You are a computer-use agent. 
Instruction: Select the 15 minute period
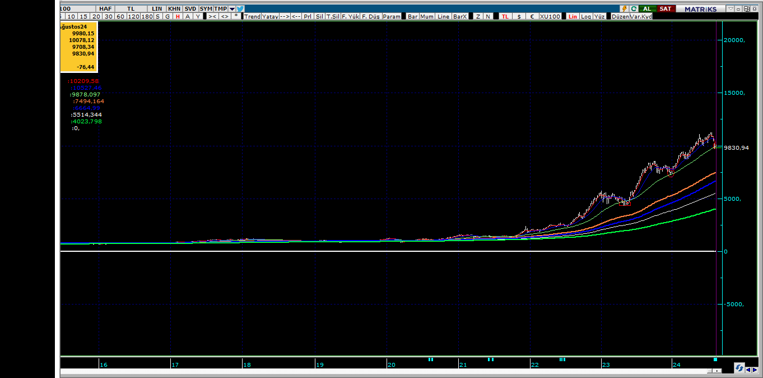tap(83, 16)
